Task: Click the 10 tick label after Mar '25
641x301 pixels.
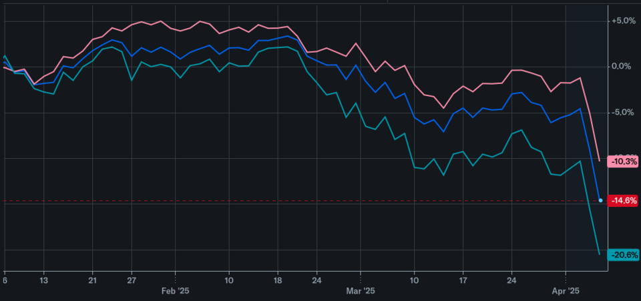Action: [x=414, y=282]
